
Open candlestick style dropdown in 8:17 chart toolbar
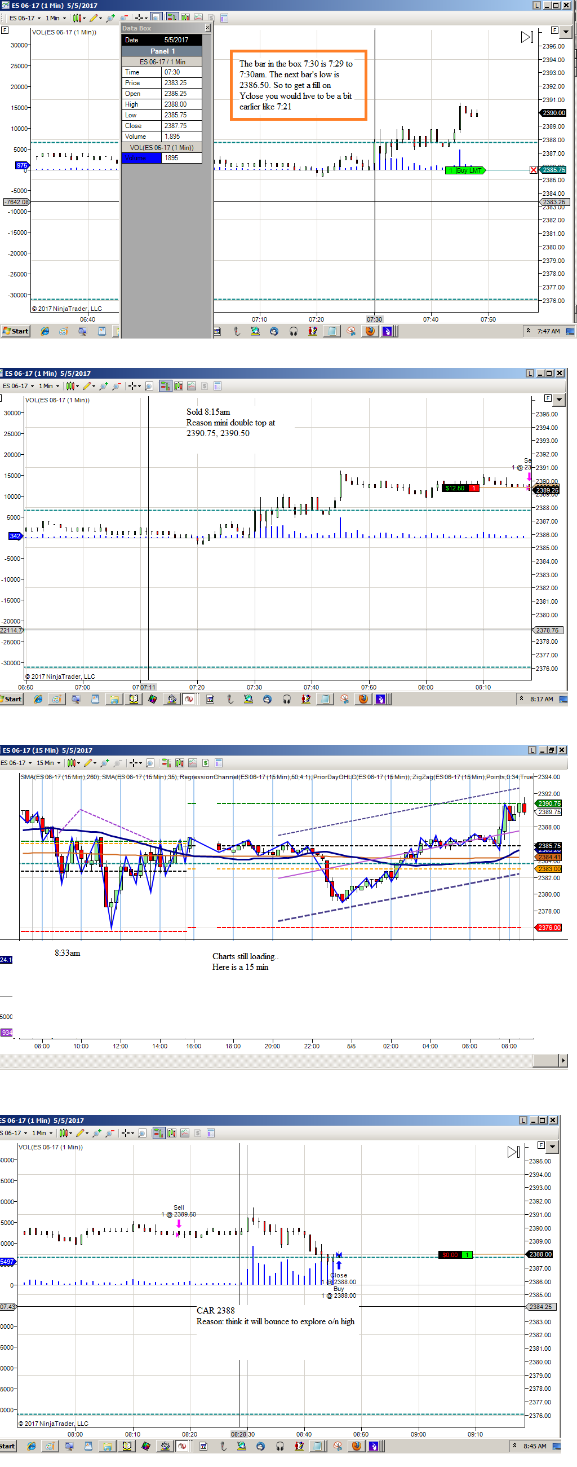pos(72,386)
